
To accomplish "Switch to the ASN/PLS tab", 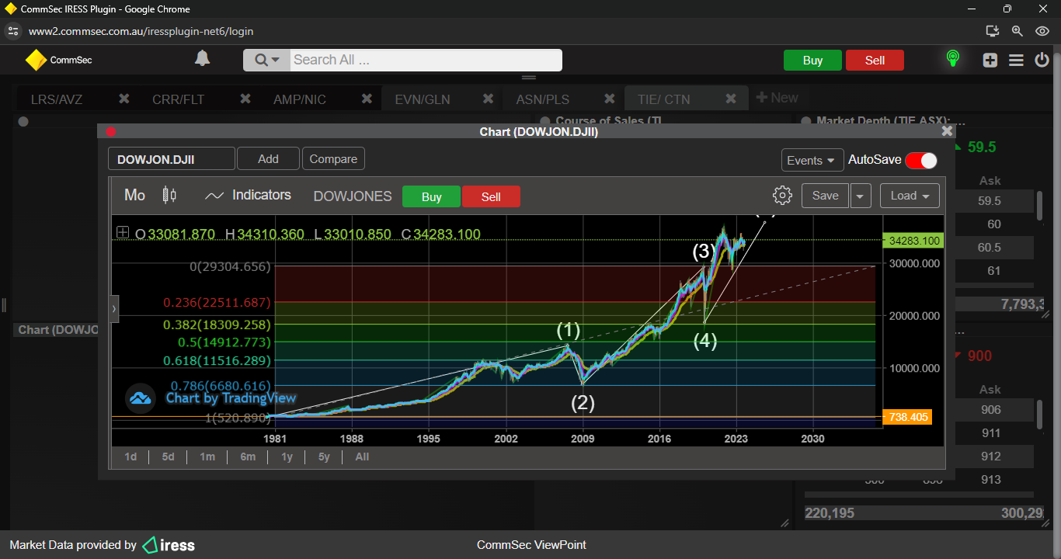I will point(543,99).
